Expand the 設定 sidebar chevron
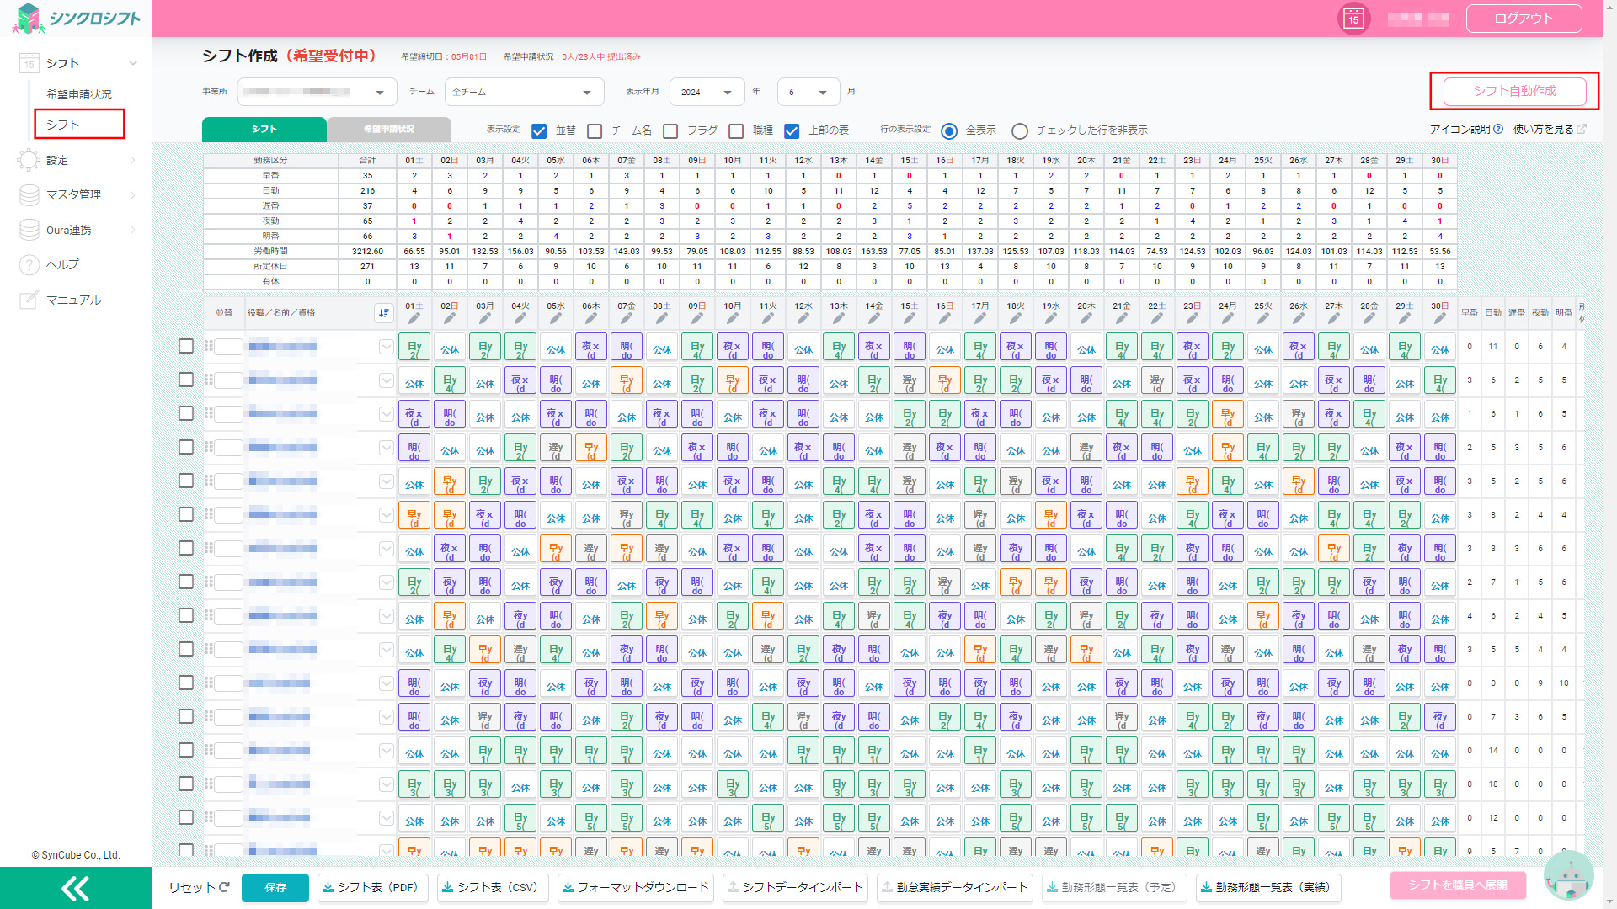Screen dimensions: 1617x909 point(133,160)
